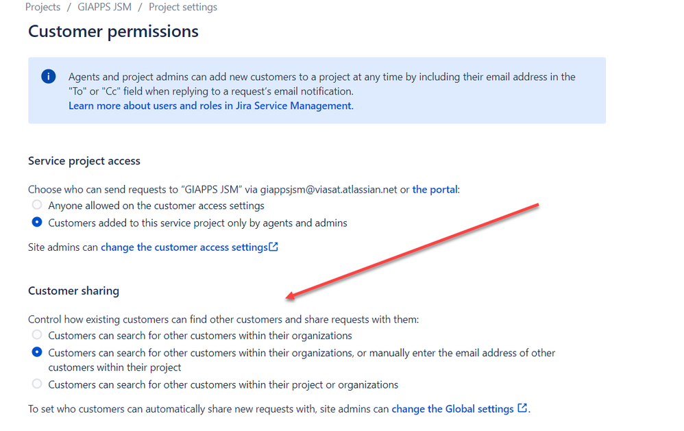Click external-link icon after Global settings
684x431 pixels.
coord(522,408)
